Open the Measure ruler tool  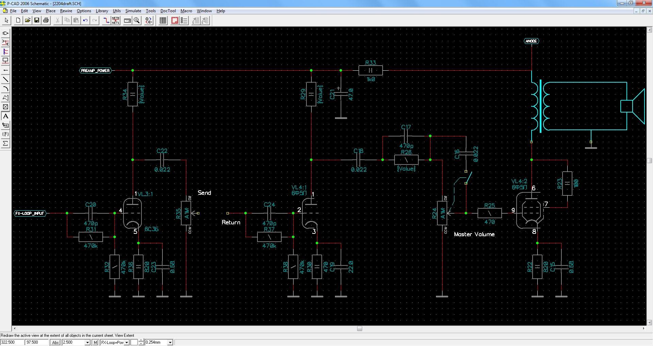coord(127,20)
